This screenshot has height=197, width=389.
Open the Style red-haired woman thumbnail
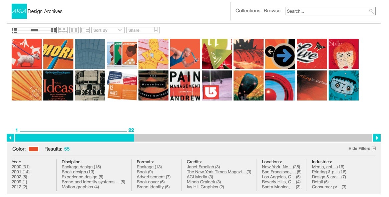pos(344,54)
